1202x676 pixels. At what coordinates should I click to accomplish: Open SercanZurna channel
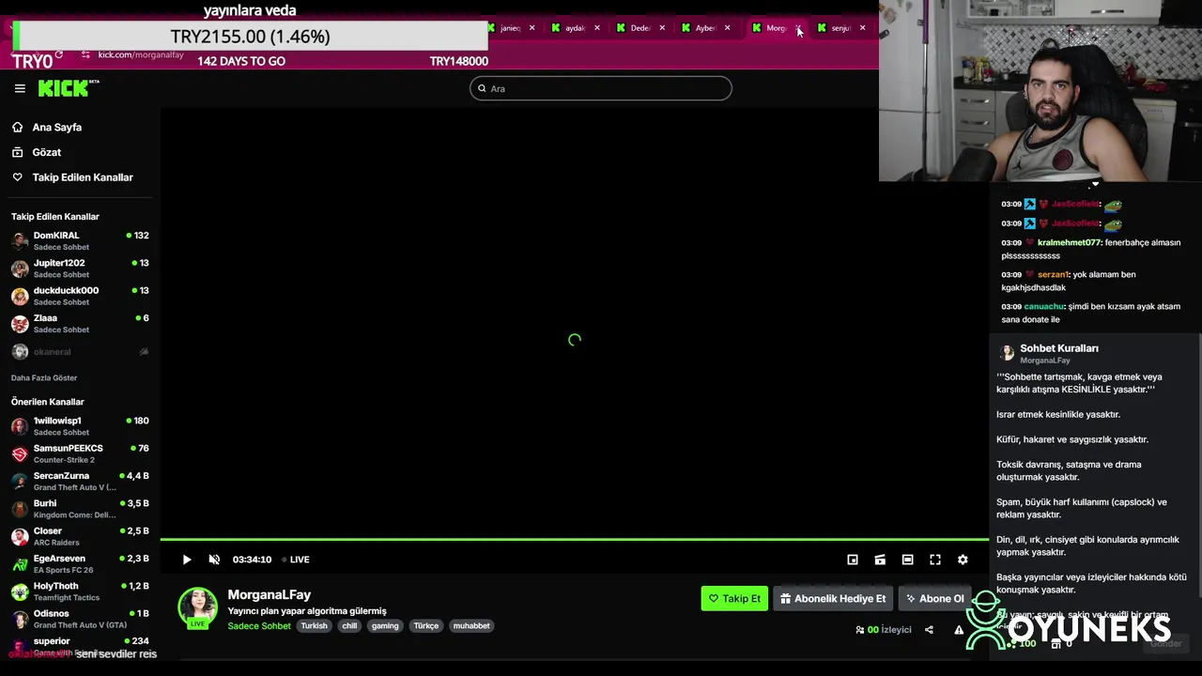(x=80, y=481)
